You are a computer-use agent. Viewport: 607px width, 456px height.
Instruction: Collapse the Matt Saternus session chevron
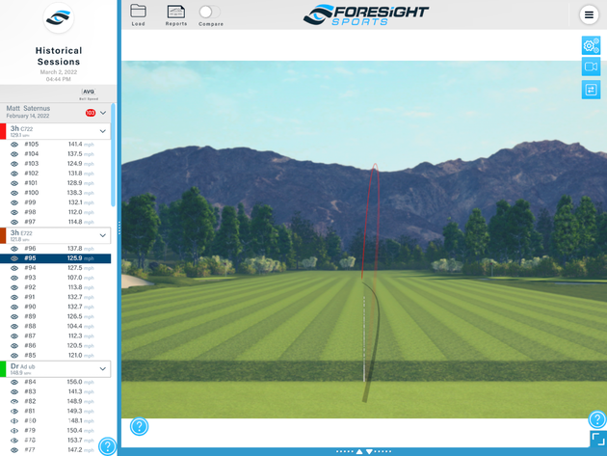click(x=103, y=113)
